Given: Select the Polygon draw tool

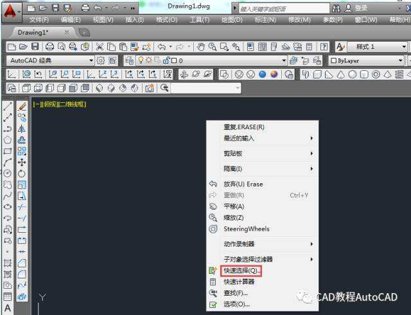Looking at the screenshot, I should pyautogui.click(x=8, y=139).
